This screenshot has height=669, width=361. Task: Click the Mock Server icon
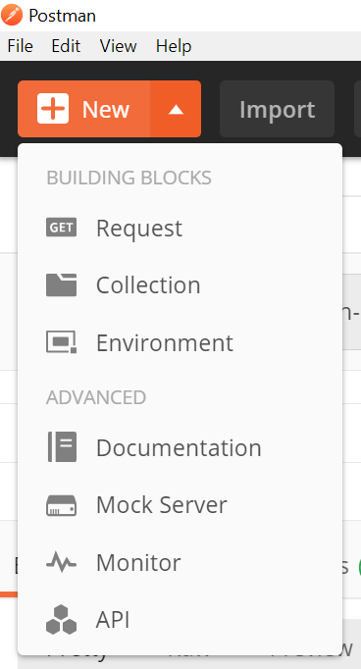click(x=62, y=505)
